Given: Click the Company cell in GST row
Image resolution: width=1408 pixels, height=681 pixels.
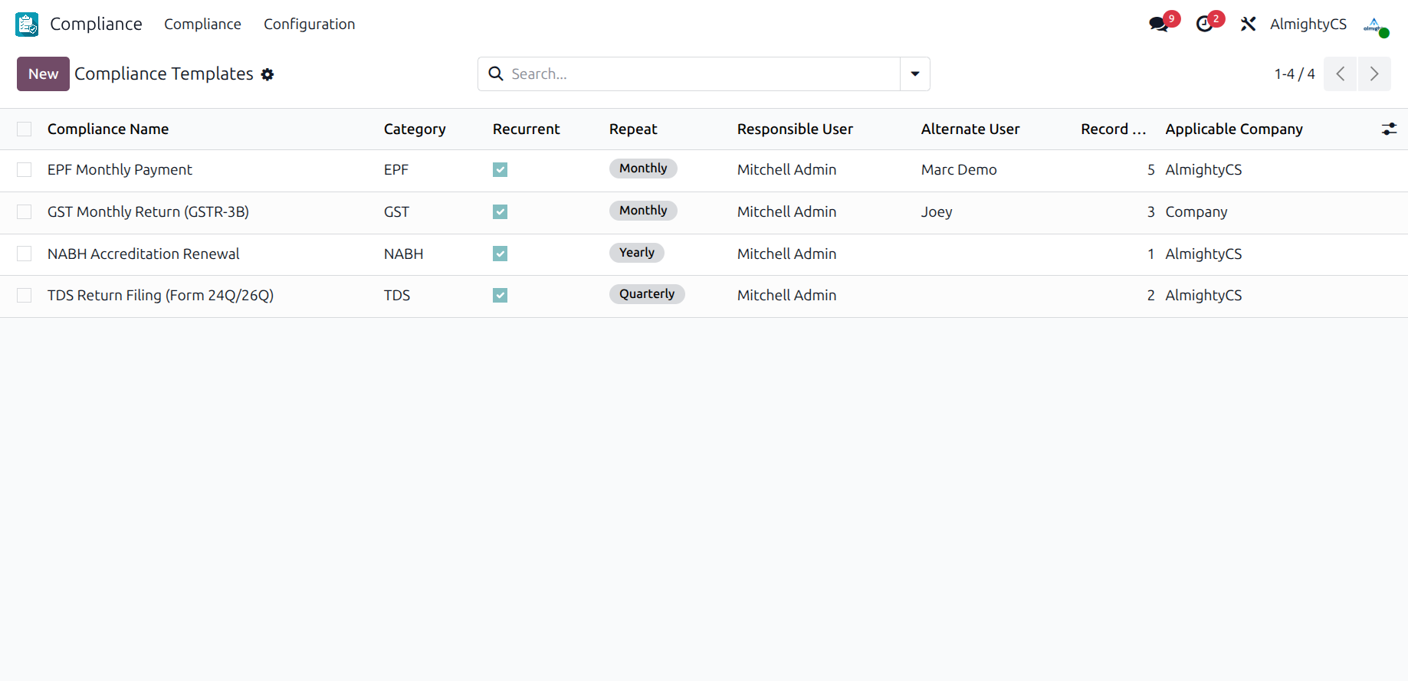Looking at the screenshot, I should pyautogui.click(x=1196, y=212).
